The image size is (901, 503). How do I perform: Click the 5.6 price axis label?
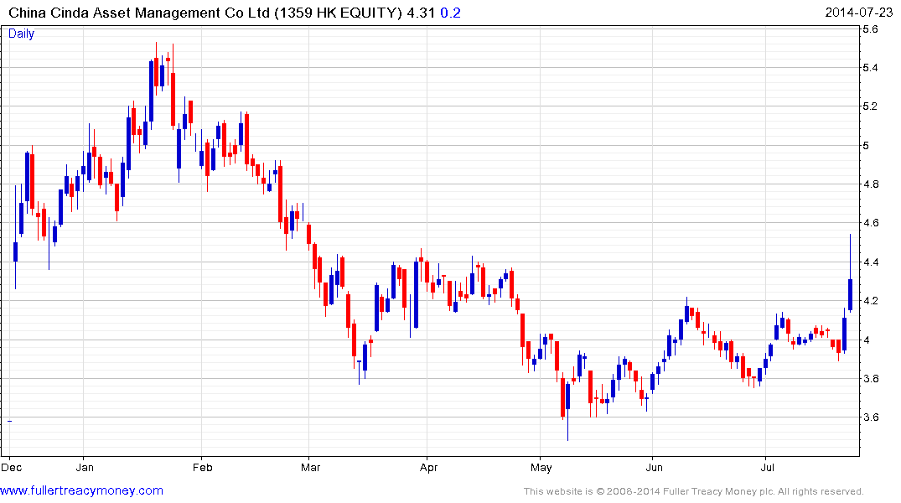point(870,29)
